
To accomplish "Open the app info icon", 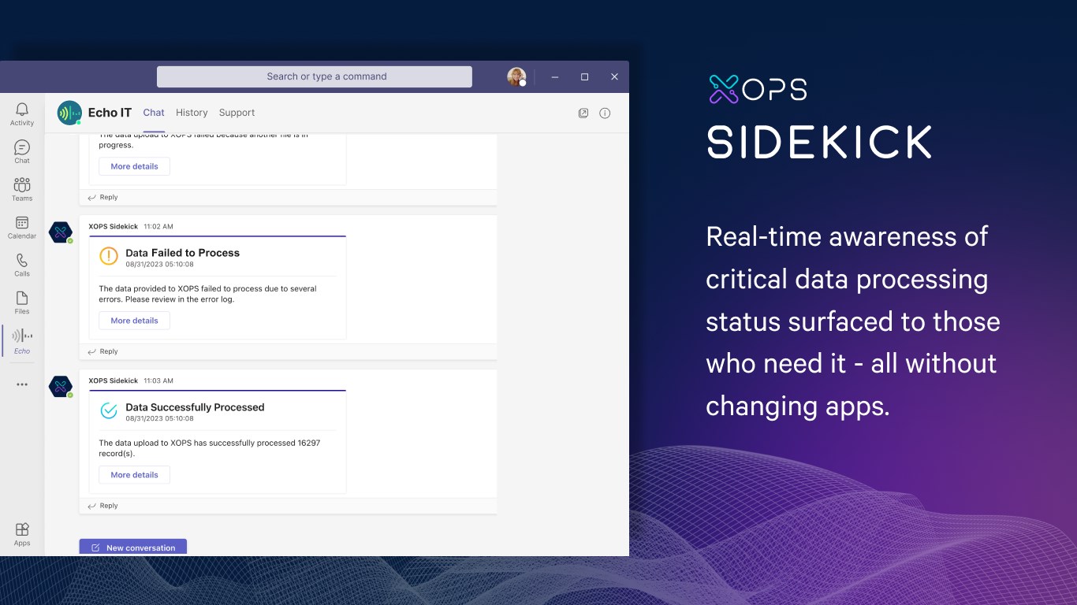I will tap(605, 113).
